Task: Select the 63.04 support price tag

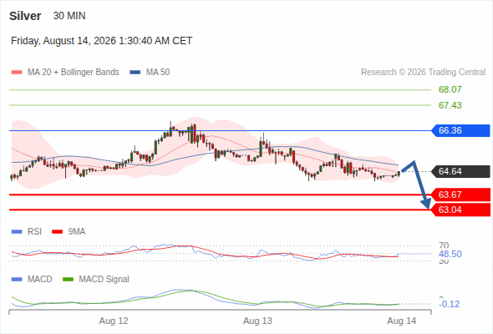Action: 460,210
